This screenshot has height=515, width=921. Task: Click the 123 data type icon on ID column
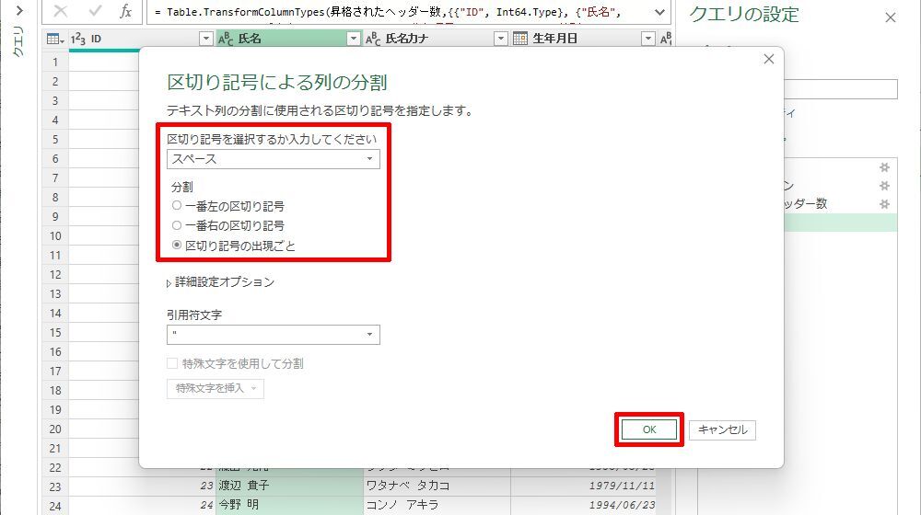(78, 40)
